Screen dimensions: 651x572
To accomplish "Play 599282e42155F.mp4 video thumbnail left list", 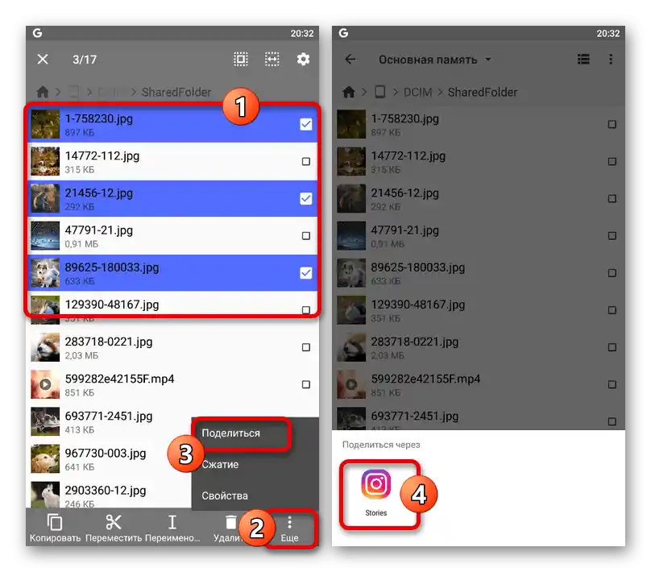I will (45, 384).
